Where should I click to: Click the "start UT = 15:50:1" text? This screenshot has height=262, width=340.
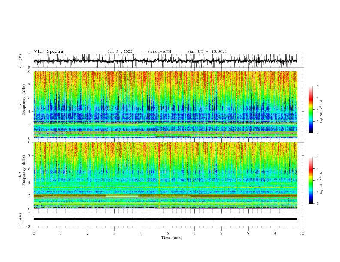207,51
